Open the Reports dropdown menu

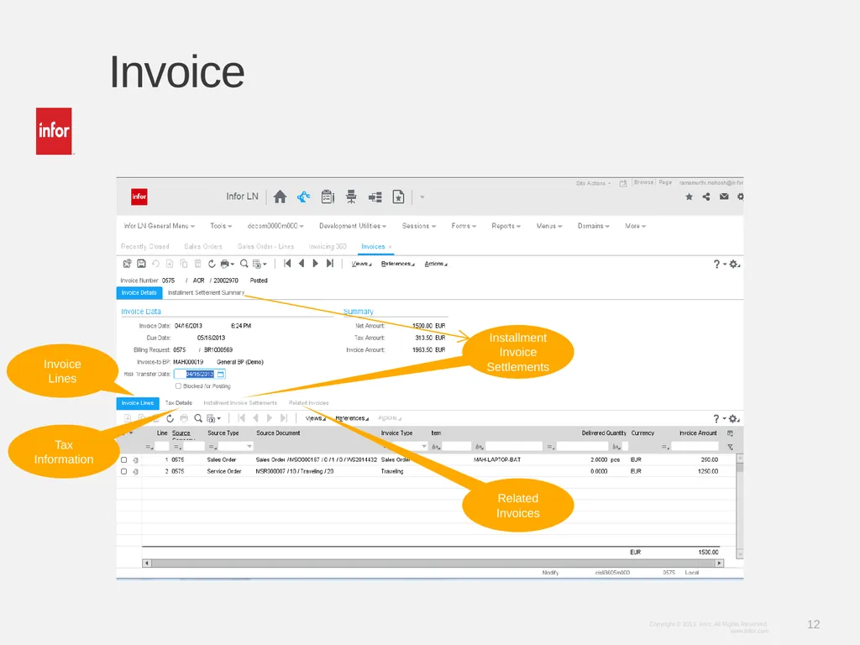click(506, 226)
